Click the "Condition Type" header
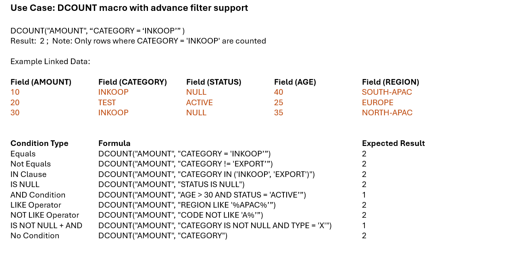This screenshot has height=279, width=512. 40,143
